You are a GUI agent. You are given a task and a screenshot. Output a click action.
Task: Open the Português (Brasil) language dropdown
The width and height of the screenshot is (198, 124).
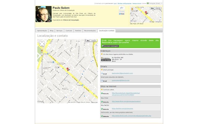pyautogui.click(x=155, y=3)
